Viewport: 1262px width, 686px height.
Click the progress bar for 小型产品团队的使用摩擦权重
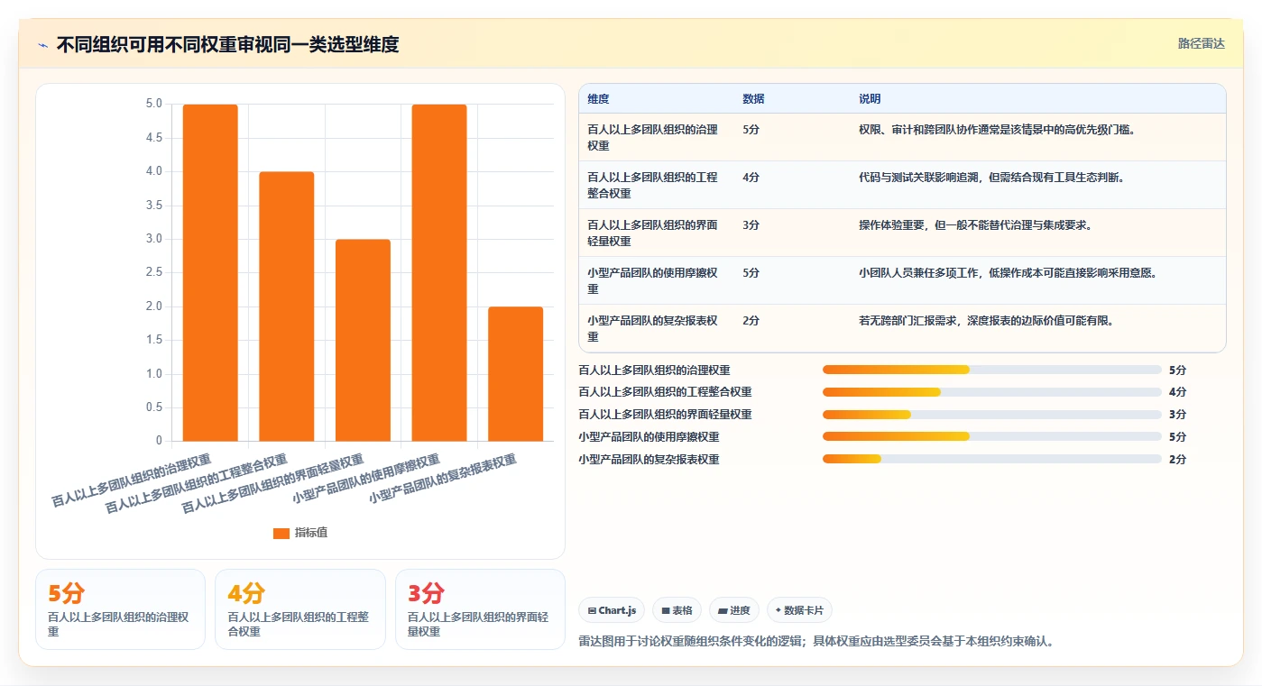click(991, 437)
